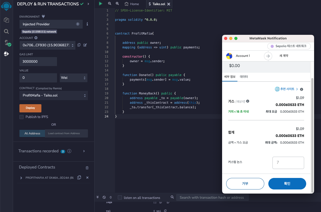Viewport: 321px width, 212px height.
Task: Open the File explorer sidebar icon
Action: pos(6,20)
